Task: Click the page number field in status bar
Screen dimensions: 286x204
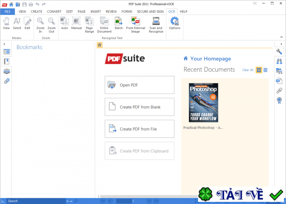Action: coord(124,201)
